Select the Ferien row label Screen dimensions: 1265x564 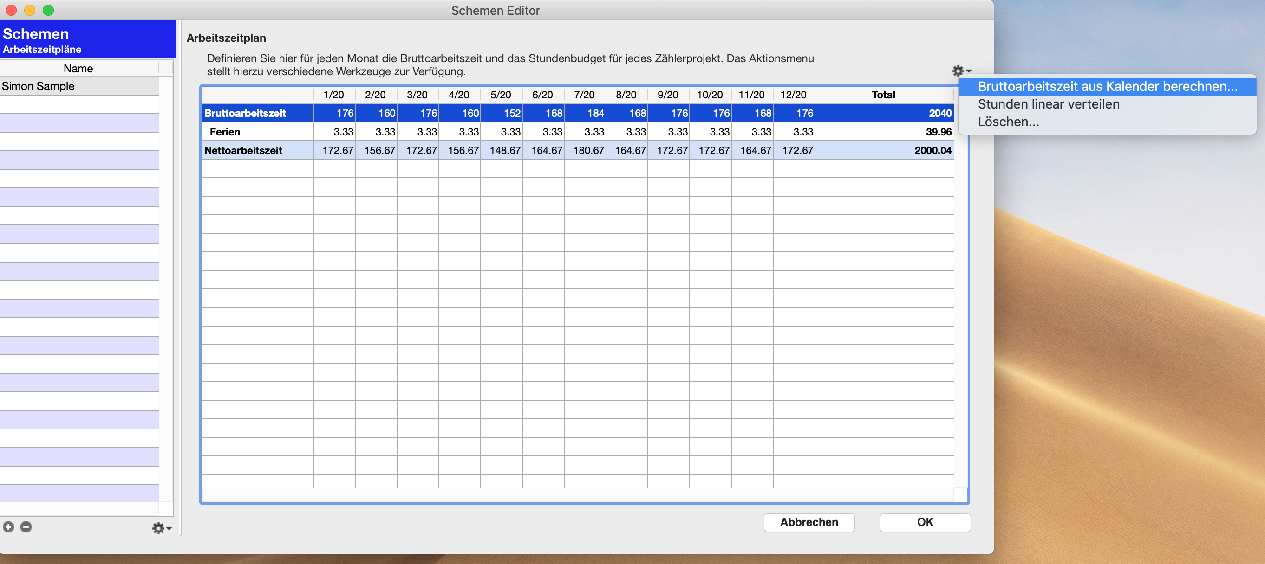(257, 132)
